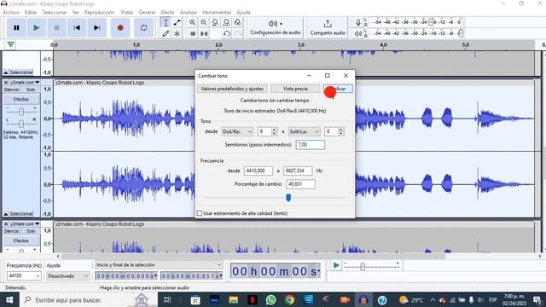Click the red Record button
This screenshot has height=307, width=546.
(x=120, y=27)
